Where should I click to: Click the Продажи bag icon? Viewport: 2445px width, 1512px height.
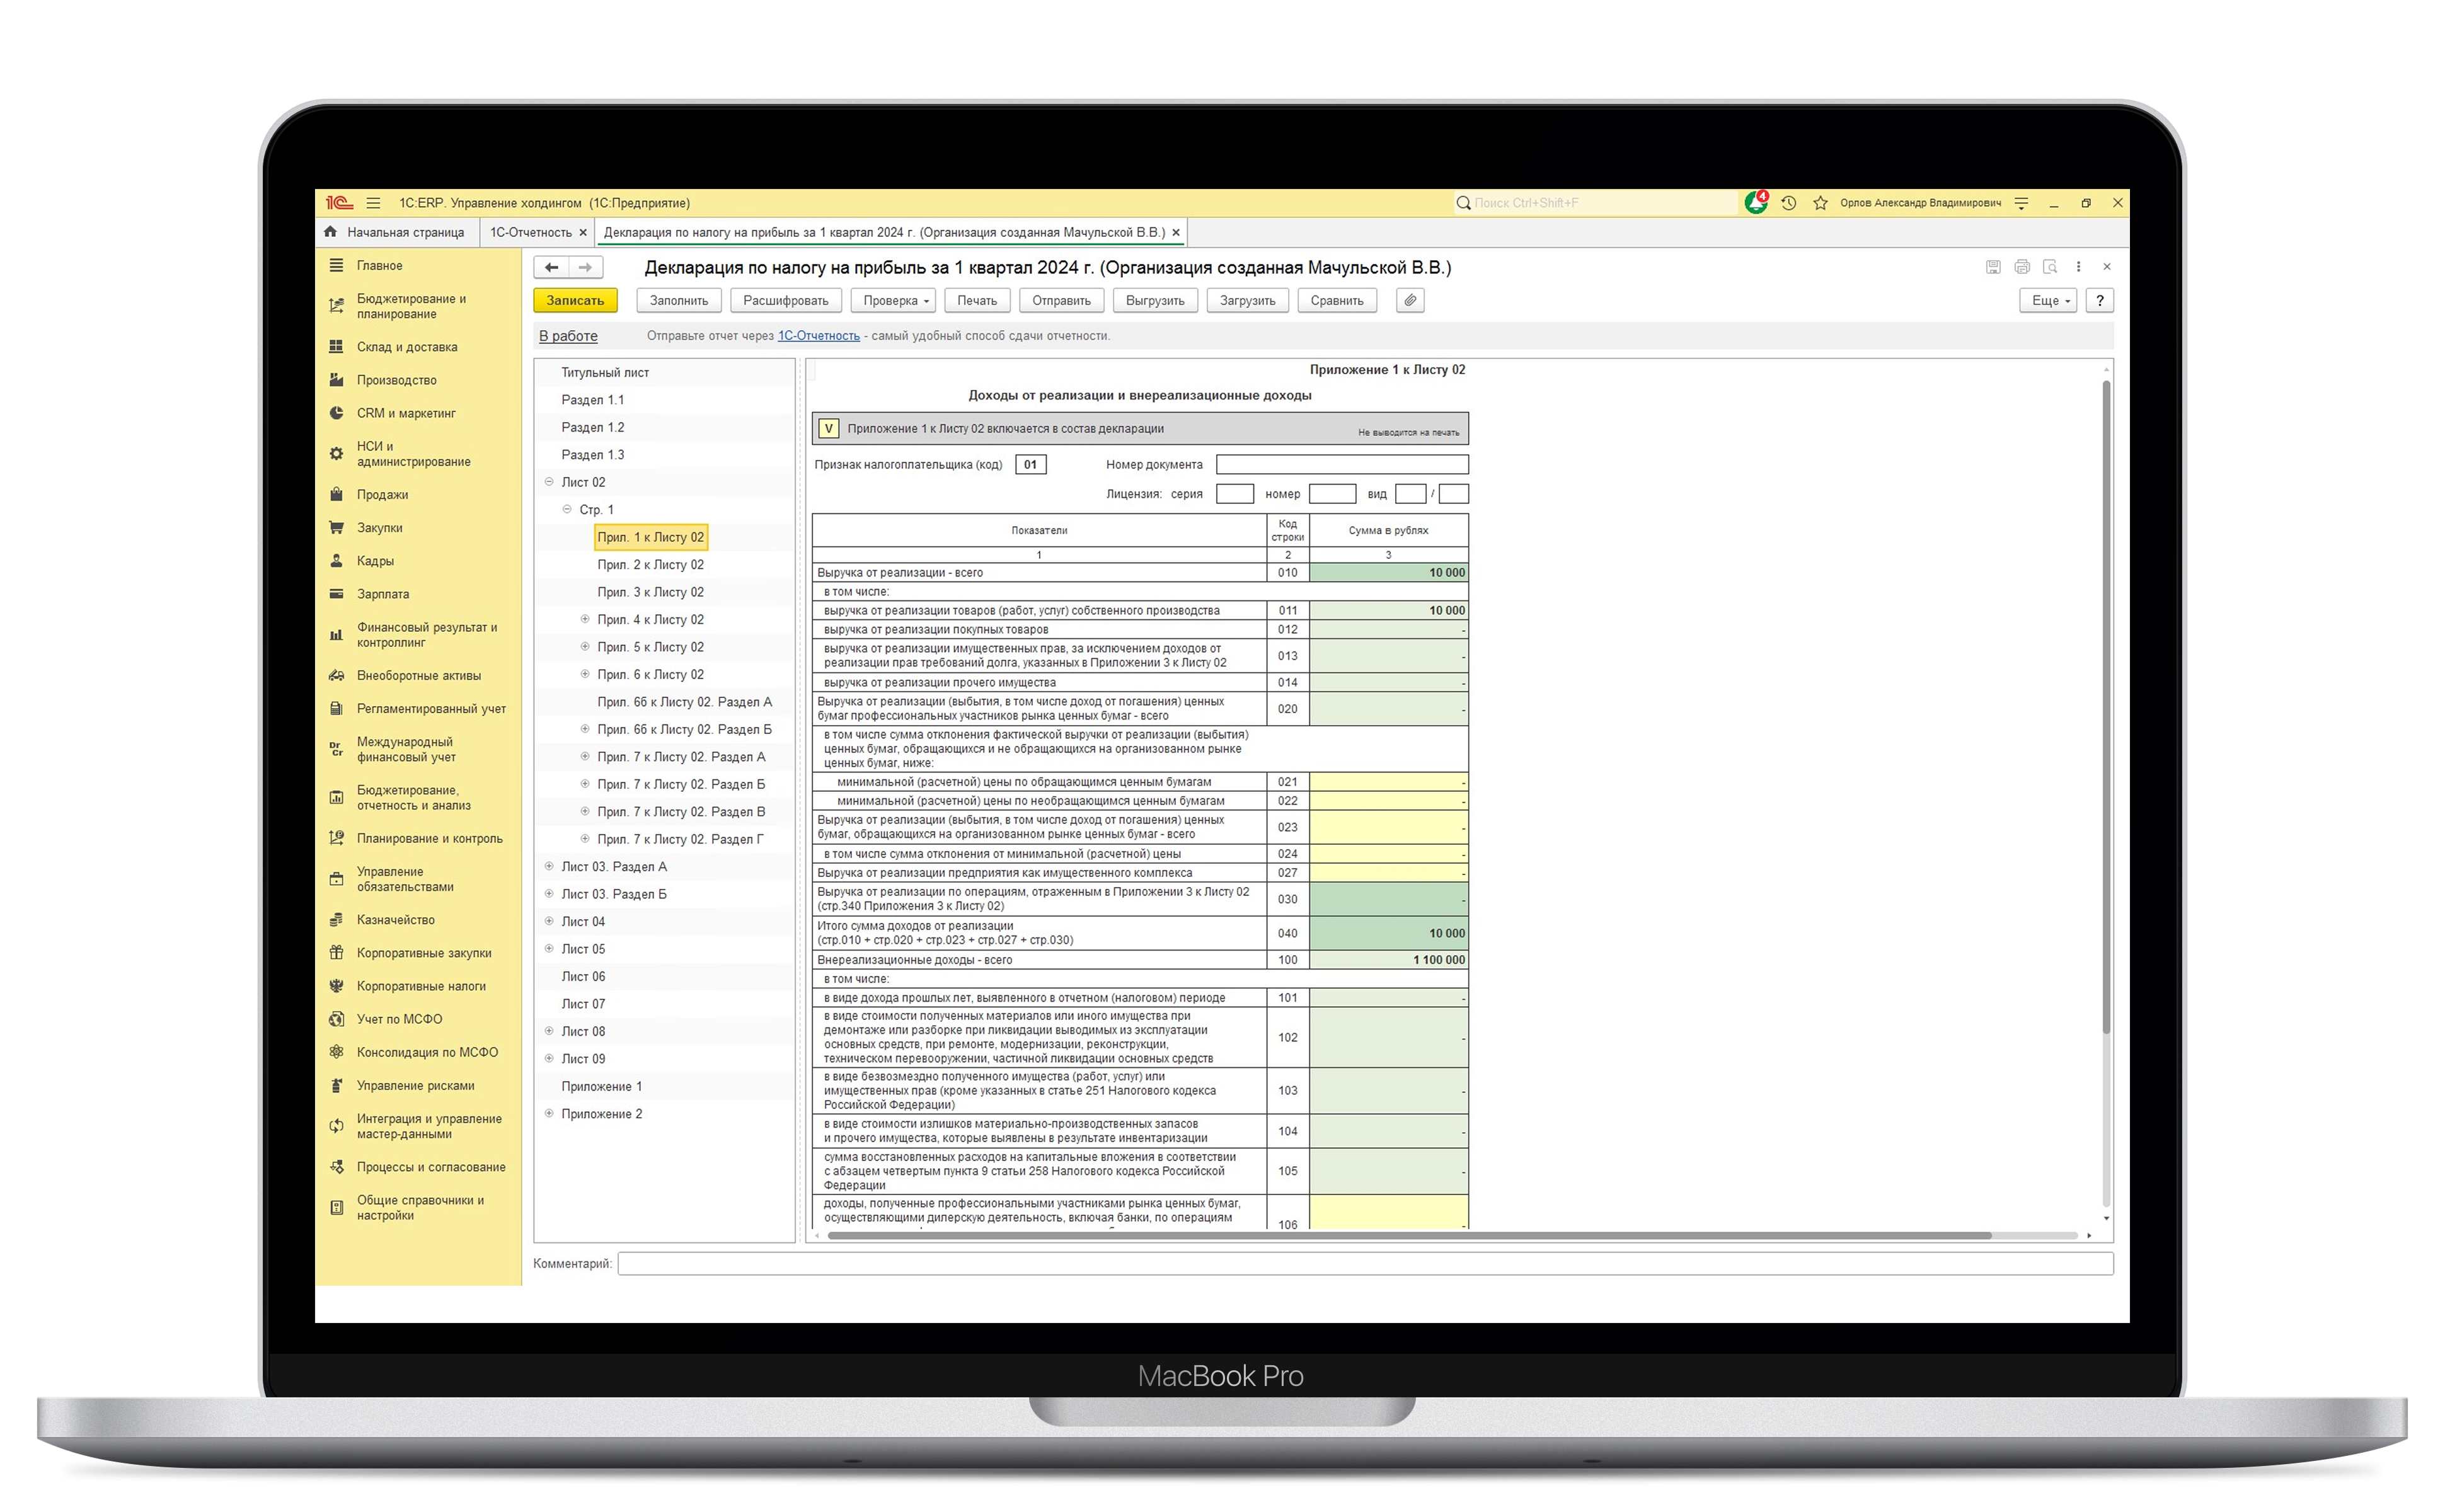pos(336,495)
